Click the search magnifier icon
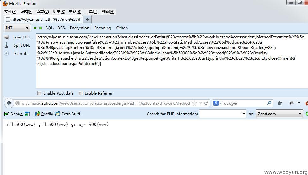 pos(269,103)
